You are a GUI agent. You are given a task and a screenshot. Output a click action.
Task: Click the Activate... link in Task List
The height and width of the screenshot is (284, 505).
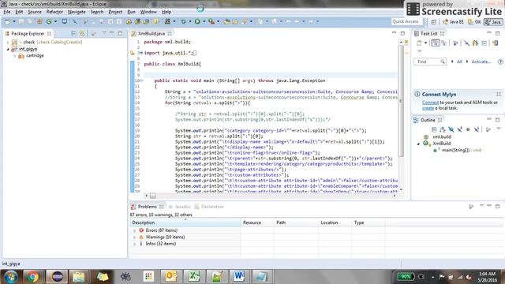point(481,62)
